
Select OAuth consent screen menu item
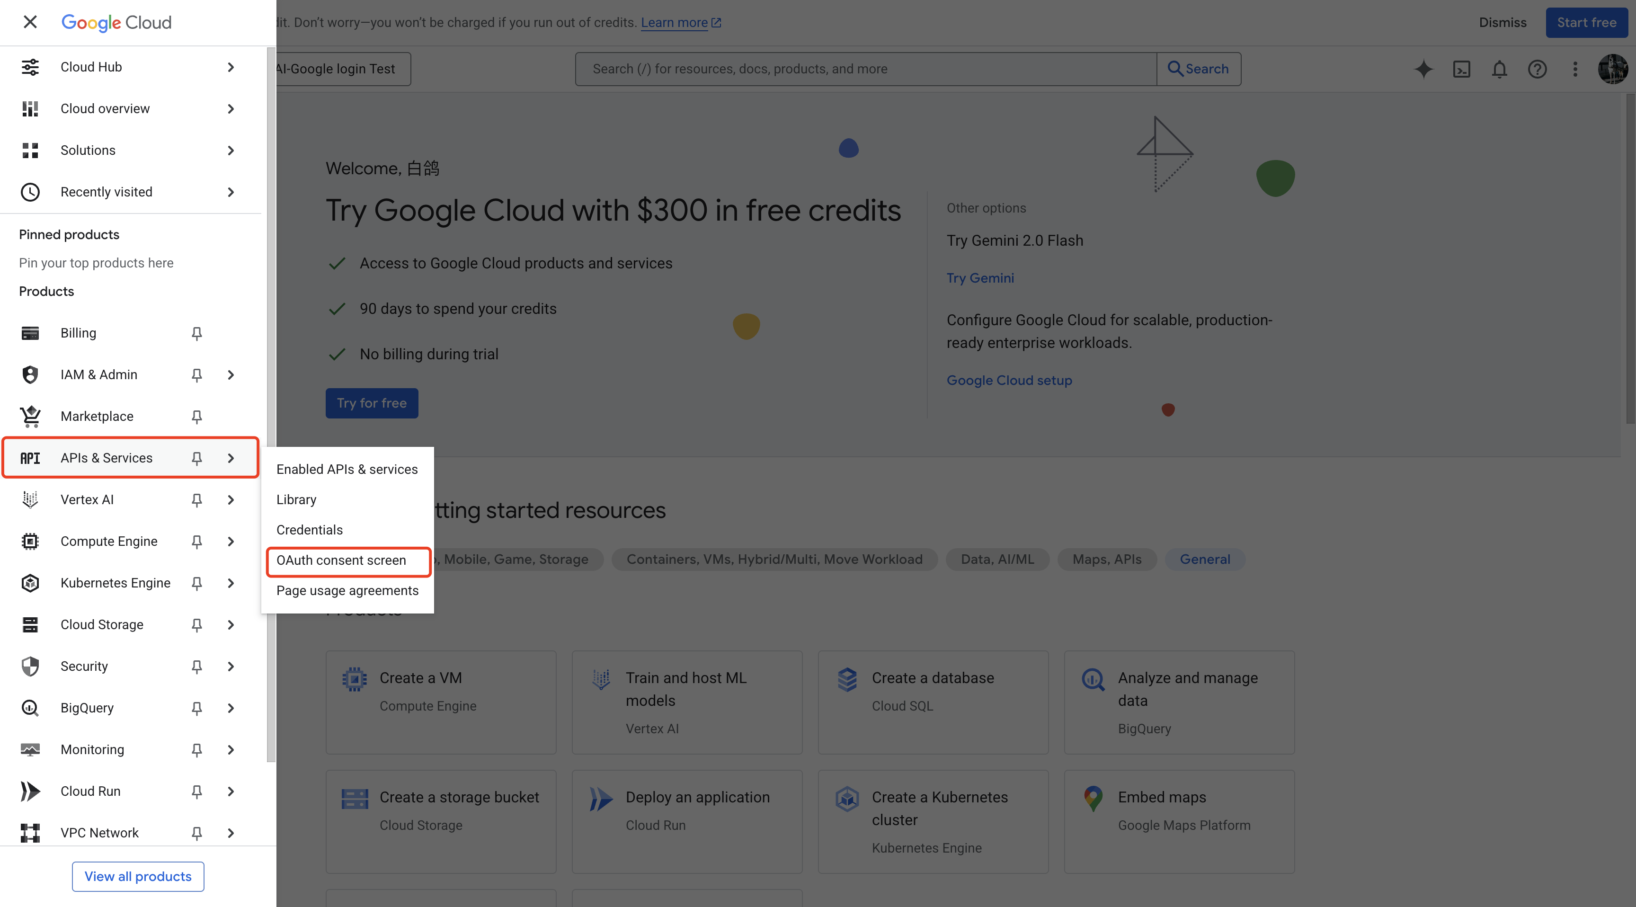tap(341, 560)
